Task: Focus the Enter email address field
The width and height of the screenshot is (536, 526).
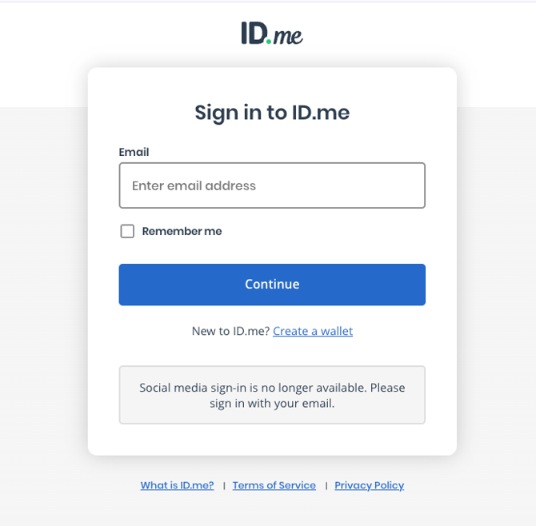Action: 272,185
